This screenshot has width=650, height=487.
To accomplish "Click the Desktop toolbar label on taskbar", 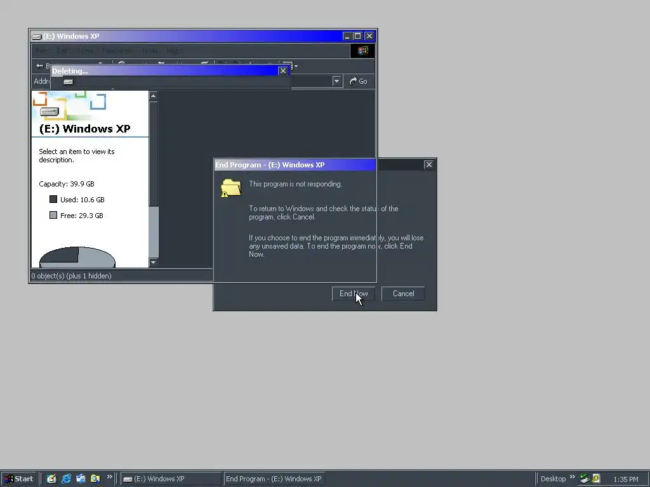I will [553, 479].
